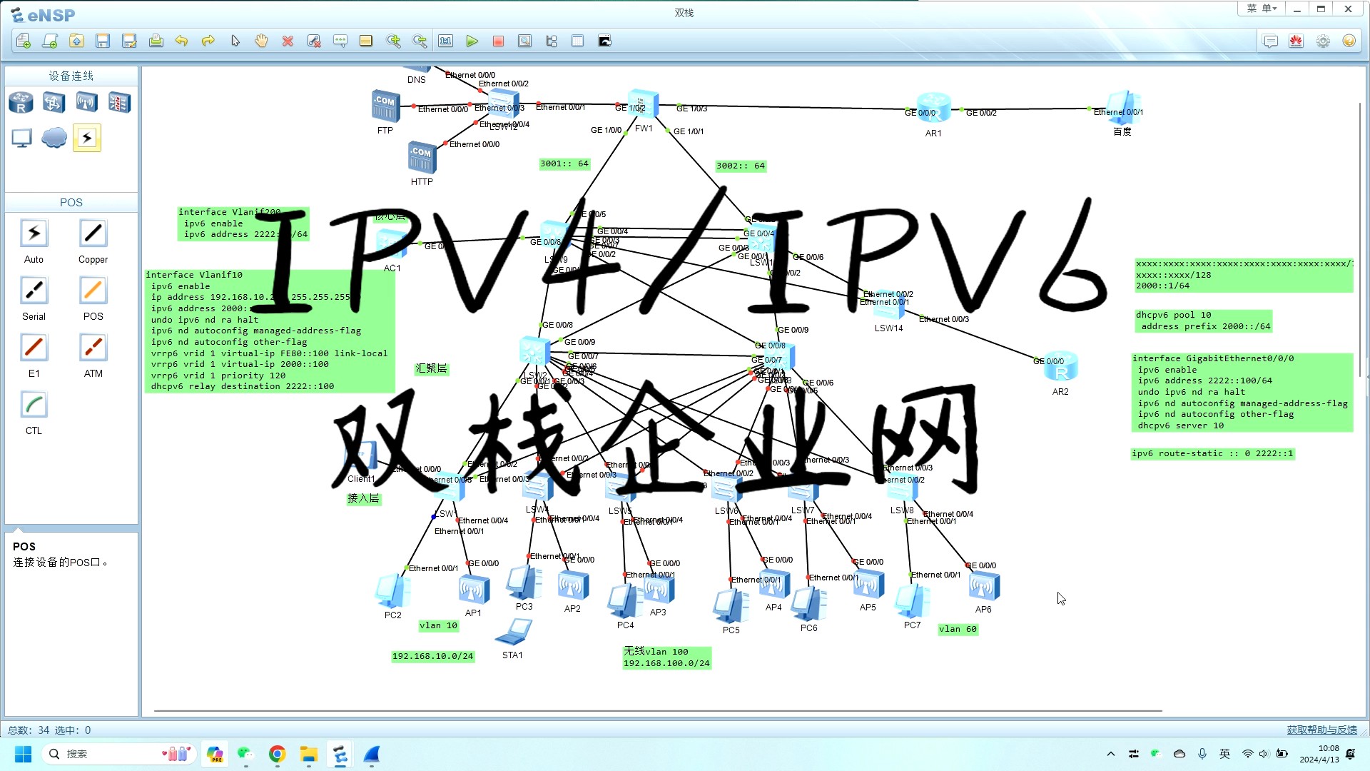
Task: Open the Huawei website icon
Action: tap(1297, 41)
